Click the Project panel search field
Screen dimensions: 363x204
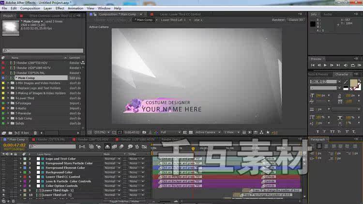43,50
